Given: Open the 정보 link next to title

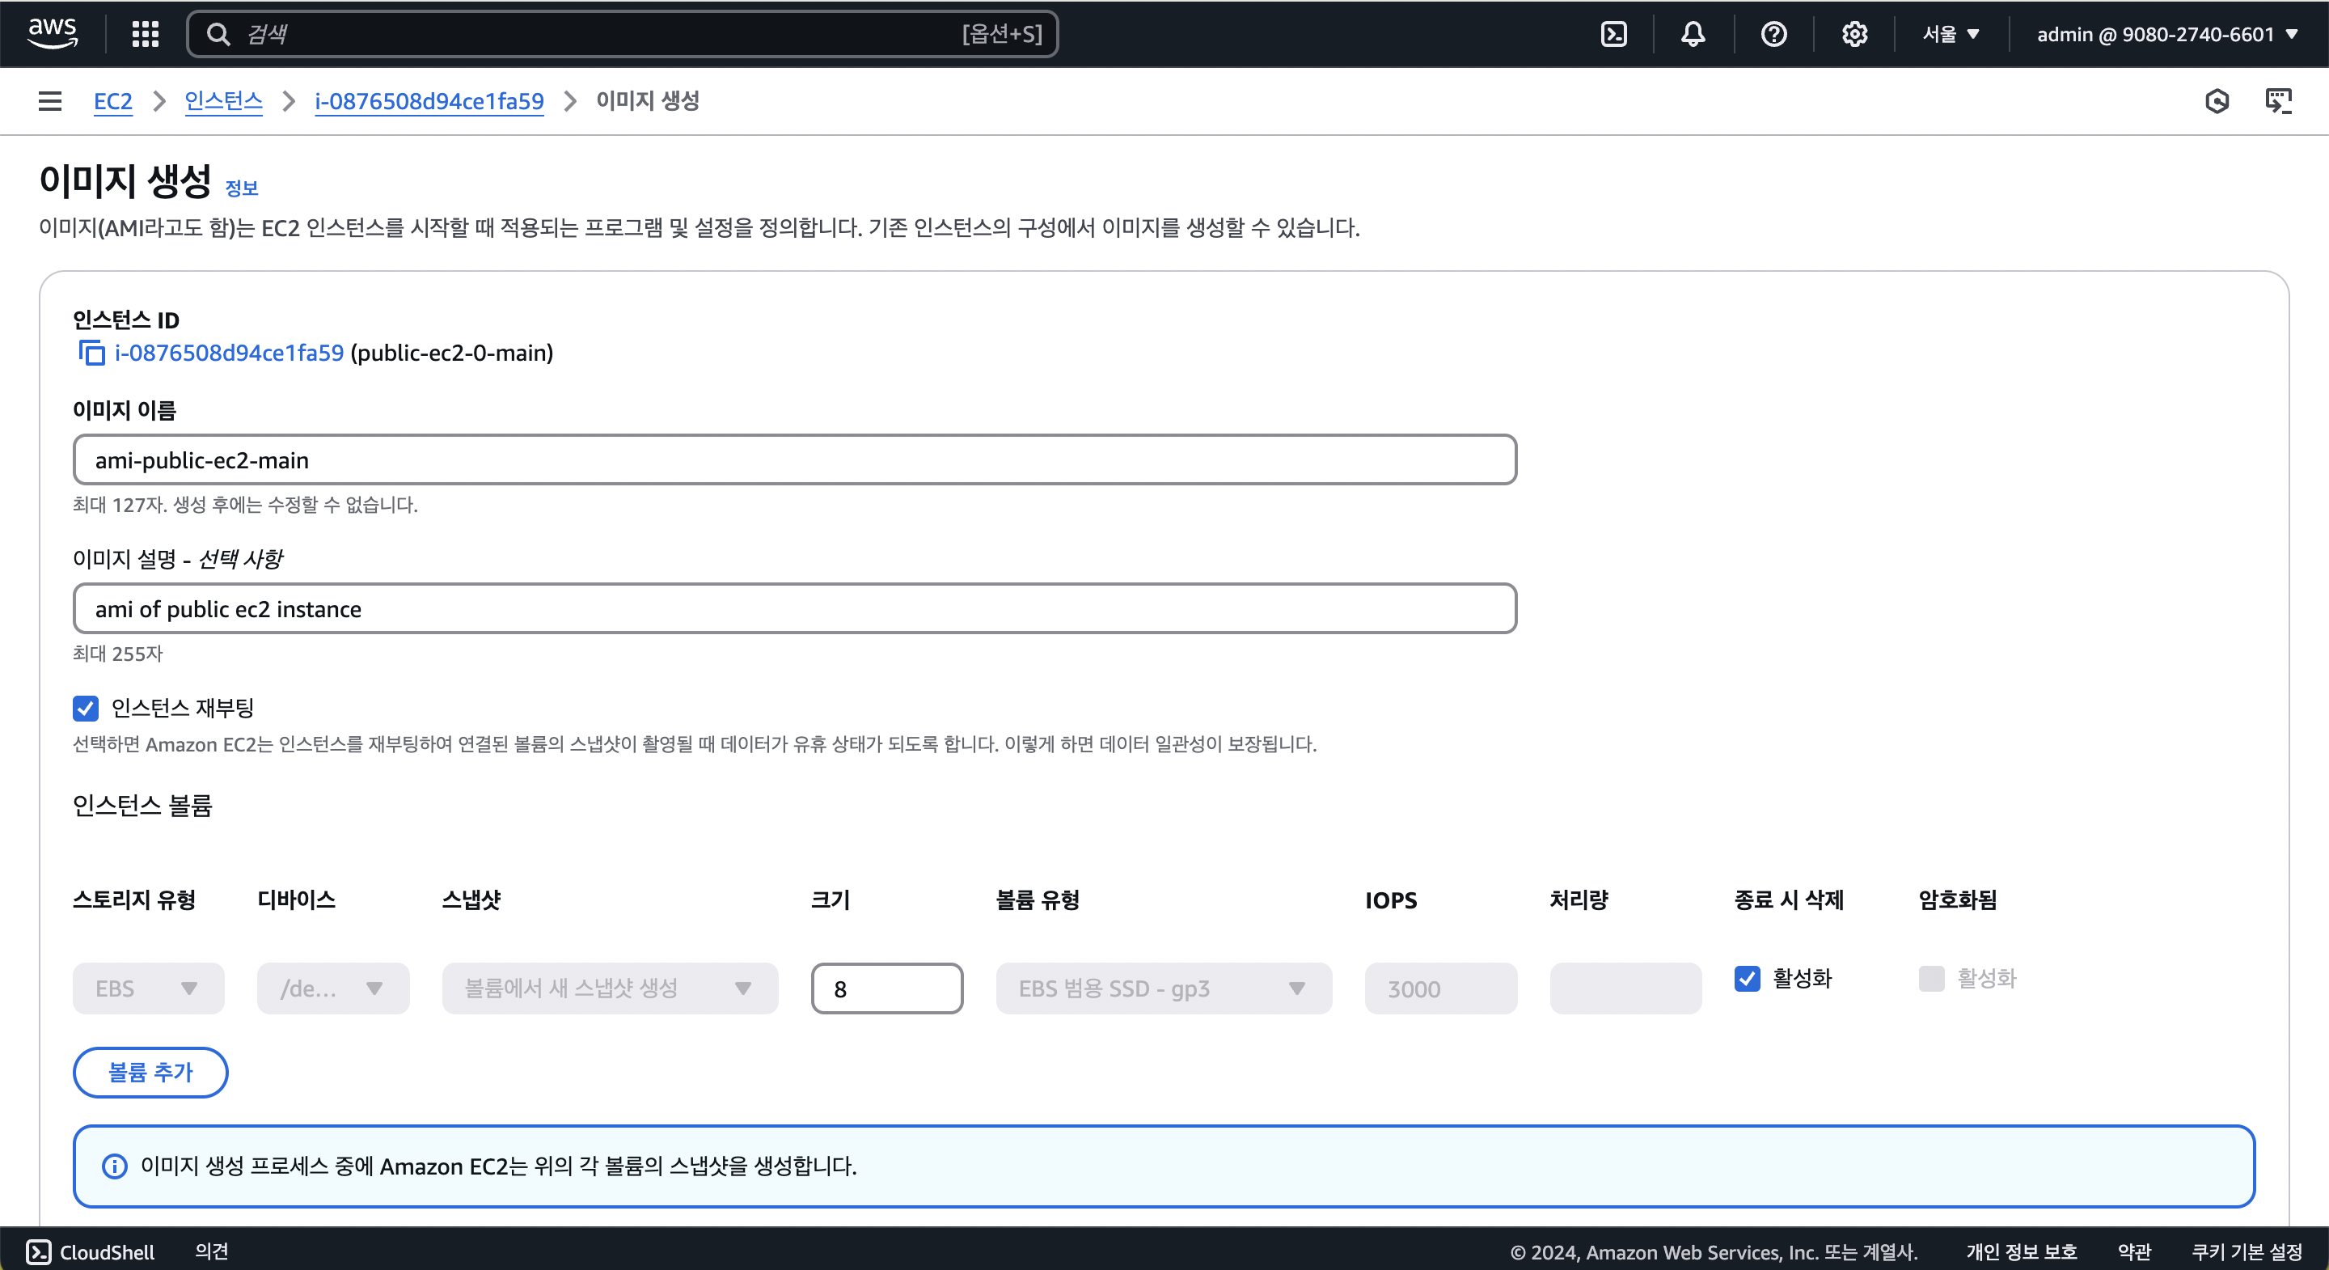Looking at the screenshot, I should click(x=242, y=188).
